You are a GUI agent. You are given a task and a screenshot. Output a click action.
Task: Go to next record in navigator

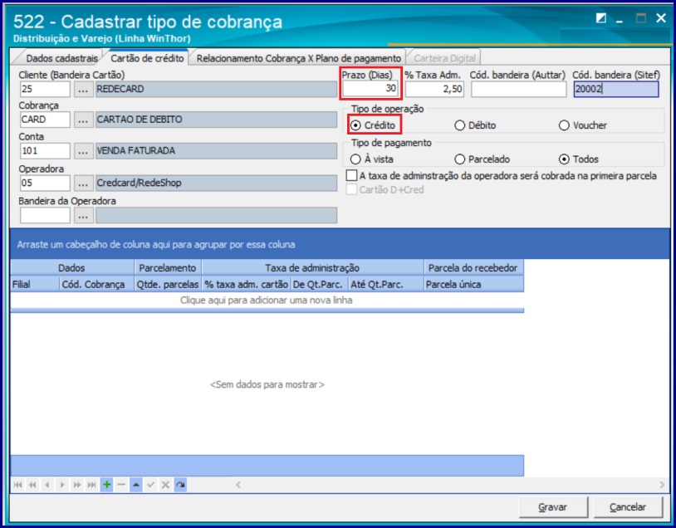pyautogui.click(x=62, y=485)
